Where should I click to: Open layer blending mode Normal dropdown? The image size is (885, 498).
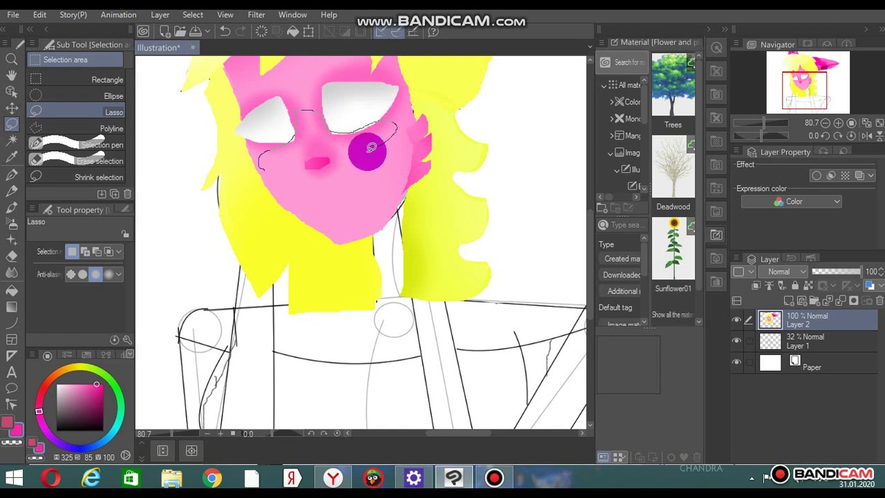point(783,272)
